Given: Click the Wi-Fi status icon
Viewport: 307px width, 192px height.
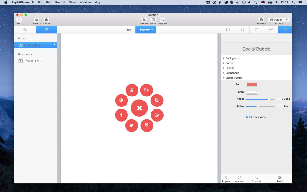Looking at the screenshot, I should 256,2.
